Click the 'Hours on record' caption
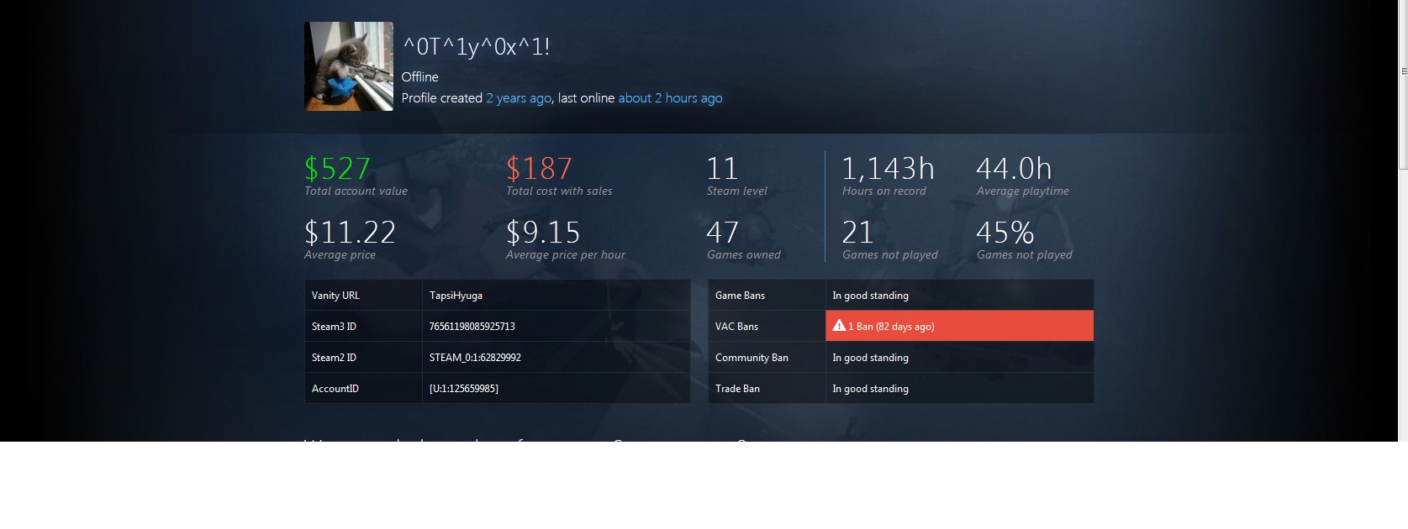 point(884,191)
